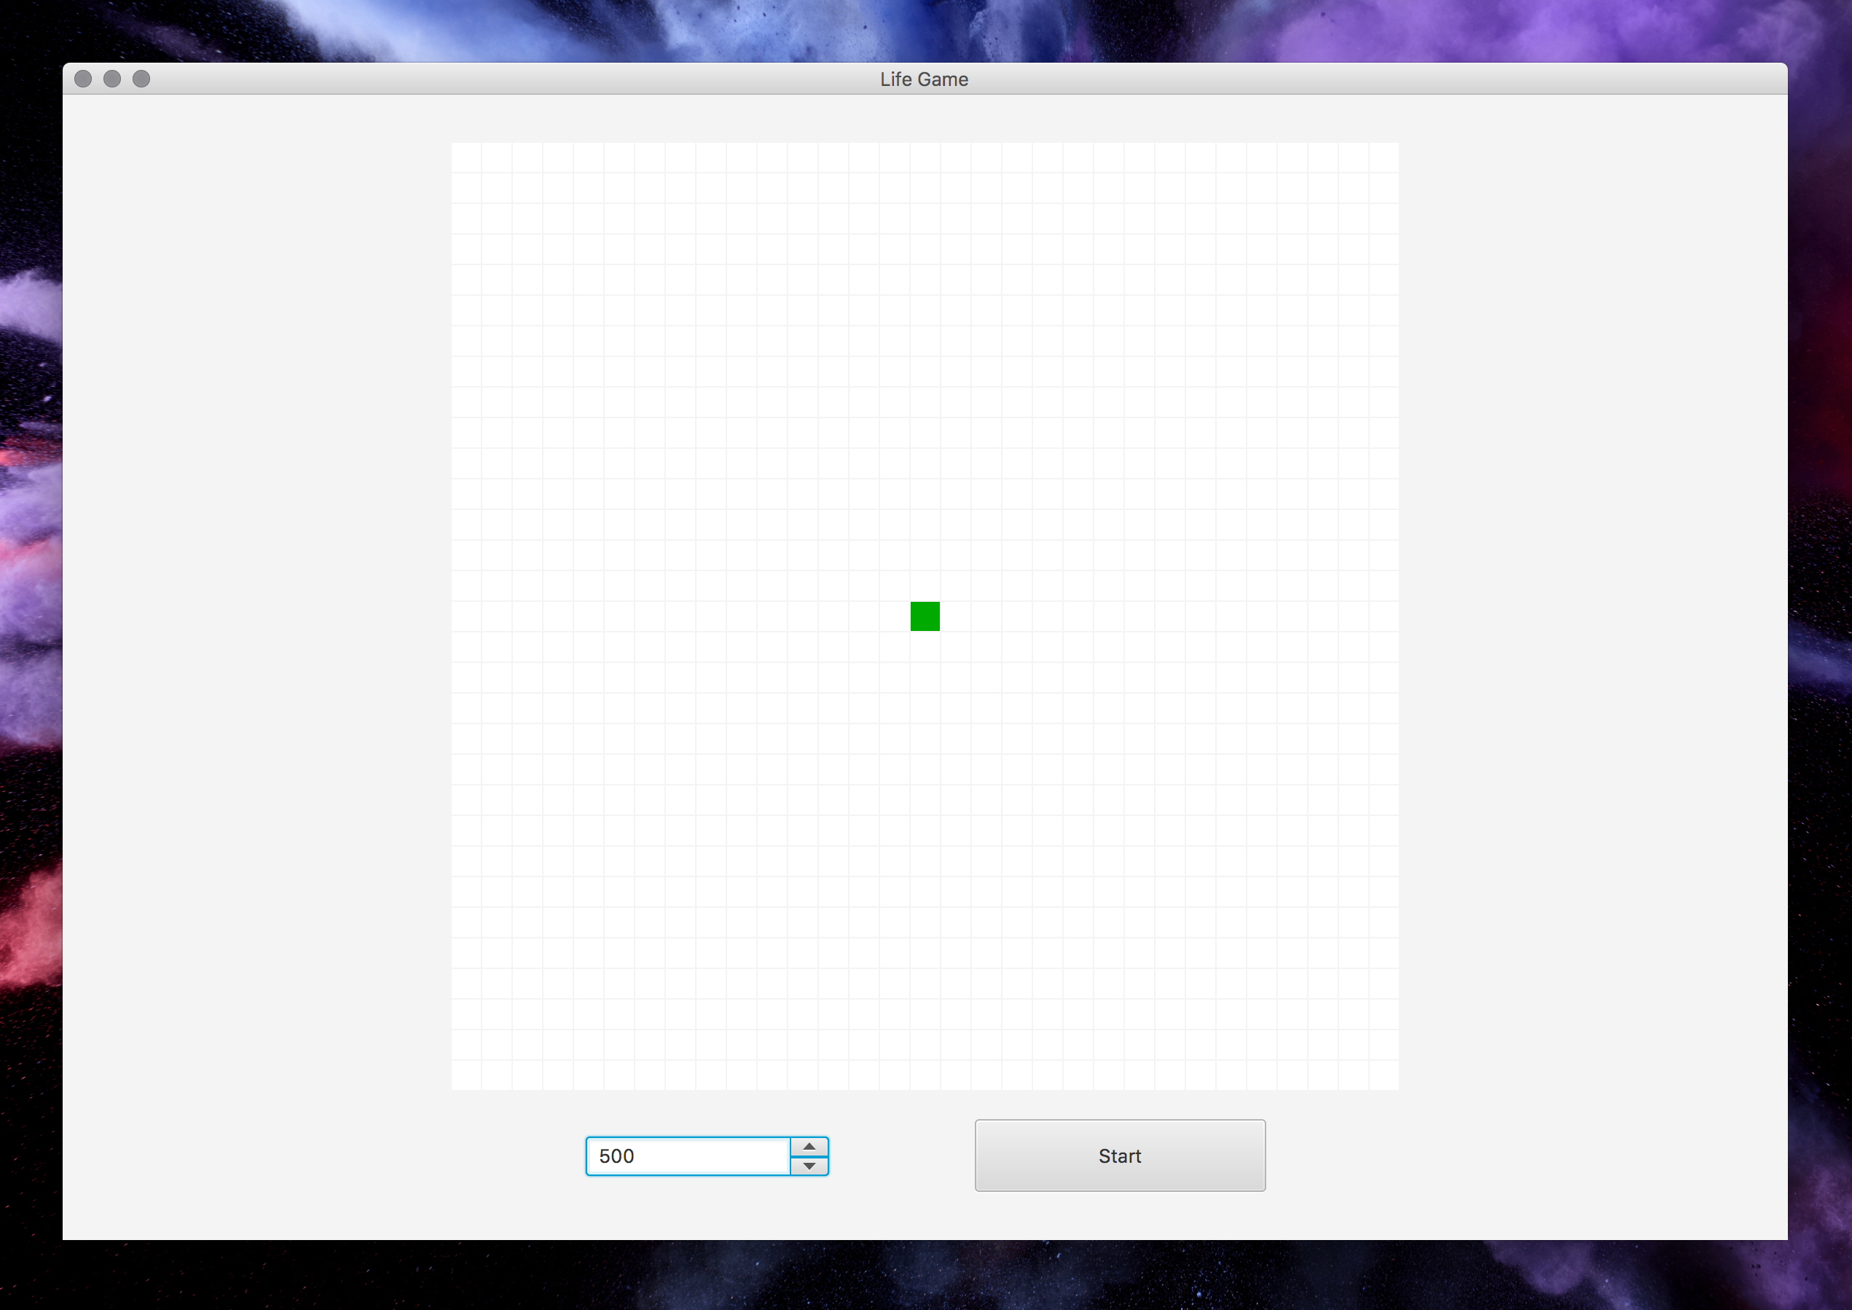
Task: Click the spinner's down arrow
Action: coord(809,1166)
